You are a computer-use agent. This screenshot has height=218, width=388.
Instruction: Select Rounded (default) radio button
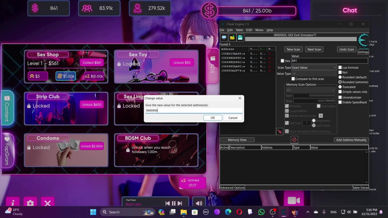(340, 77)
